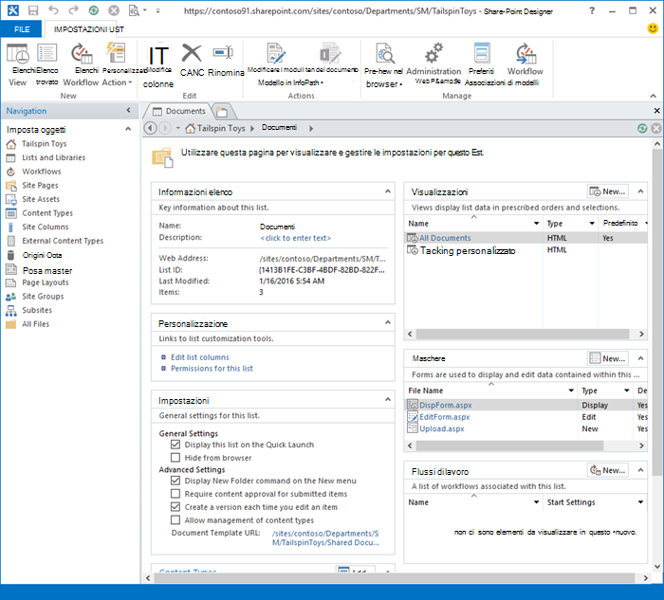Collapse the Flussi di lavoro section

640,470
